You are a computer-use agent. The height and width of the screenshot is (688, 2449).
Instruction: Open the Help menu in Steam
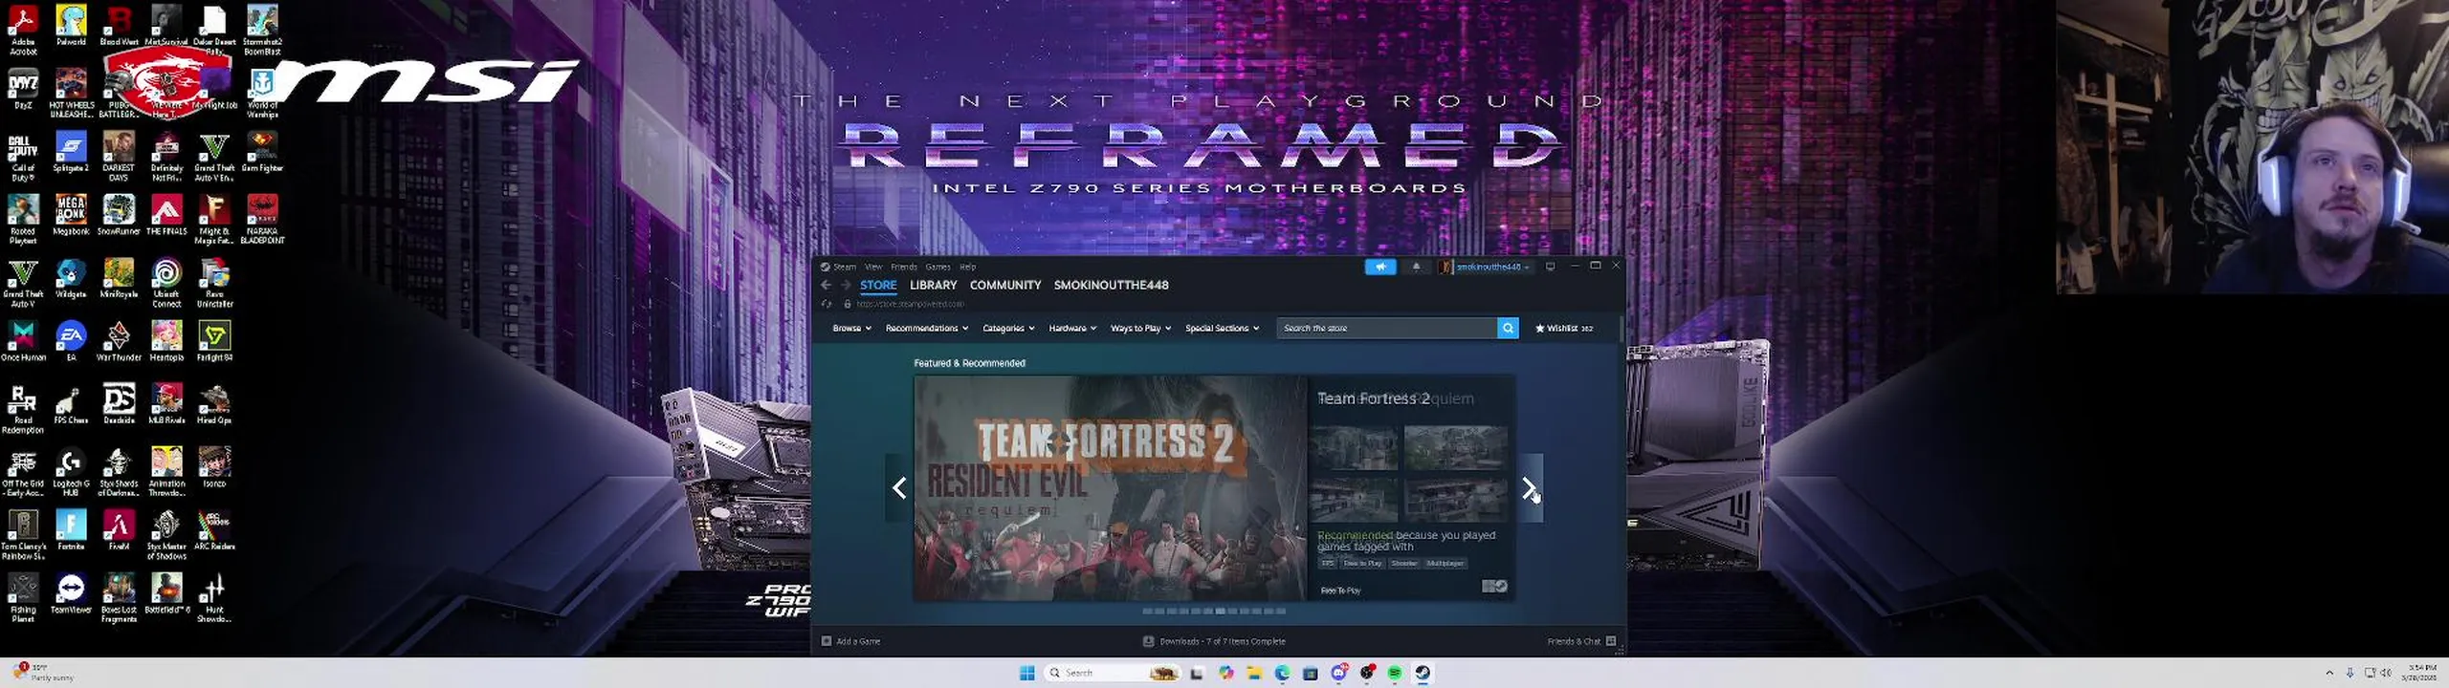click(967, 267)
